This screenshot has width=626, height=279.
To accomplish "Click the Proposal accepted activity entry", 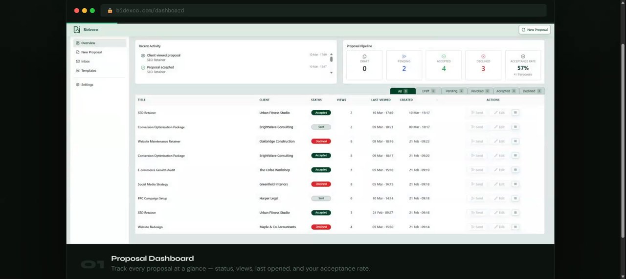I will pyautogui.click(x=160, y=70).
